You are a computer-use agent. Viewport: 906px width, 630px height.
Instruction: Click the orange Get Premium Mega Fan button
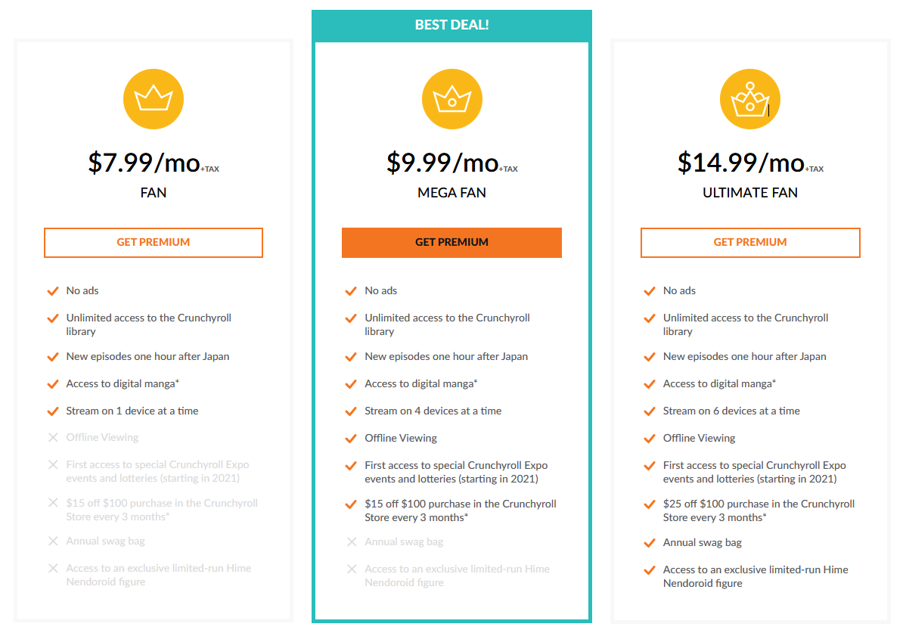(451, 243)
